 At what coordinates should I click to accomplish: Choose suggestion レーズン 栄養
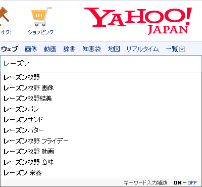[x=101, y=173]
